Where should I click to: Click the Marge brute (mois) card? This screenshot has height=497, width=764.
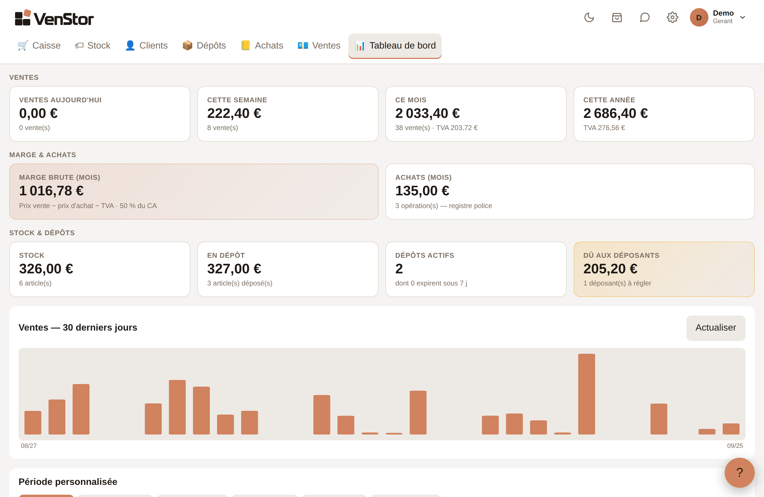194,192
